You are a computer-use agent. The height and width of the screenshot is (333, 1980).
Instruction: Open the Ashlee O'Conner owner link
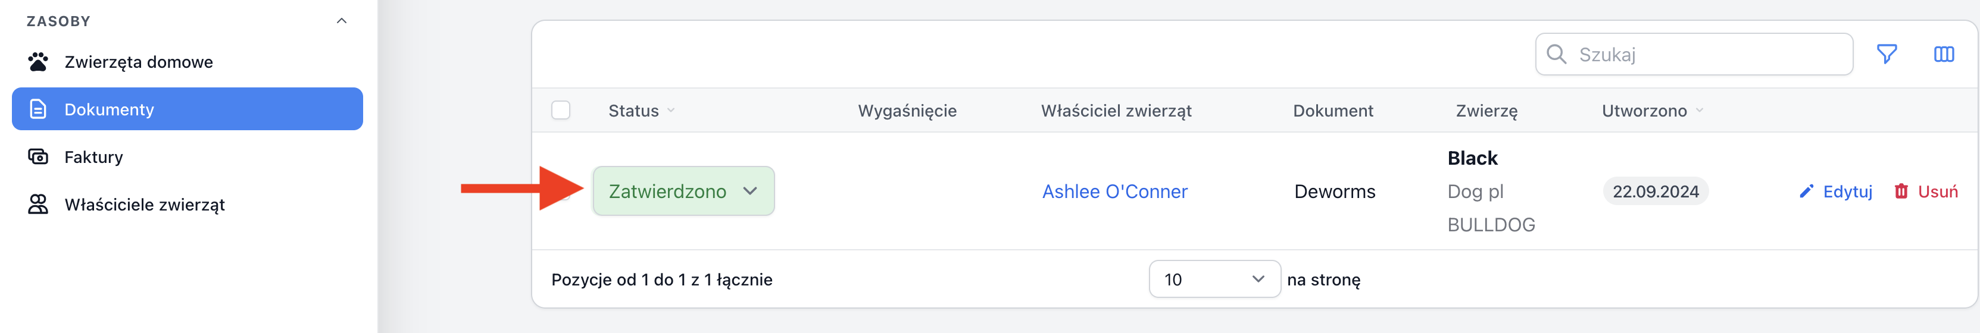[1114, 191]
